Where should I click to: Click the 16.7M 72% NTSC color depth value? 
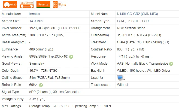tap(43, 71)
